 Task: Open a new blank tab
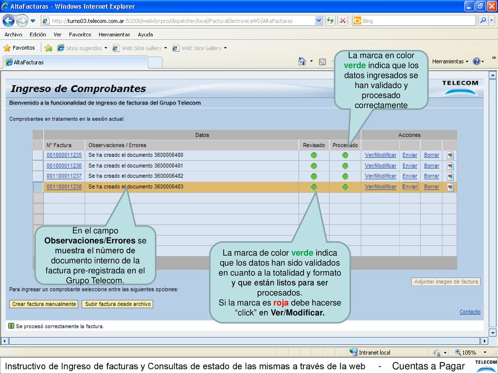click(155, 63)
